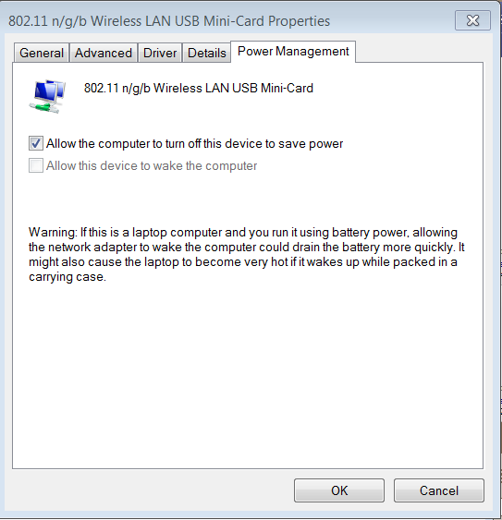Click the blue checkmark in the save power box

coord(36,143)
